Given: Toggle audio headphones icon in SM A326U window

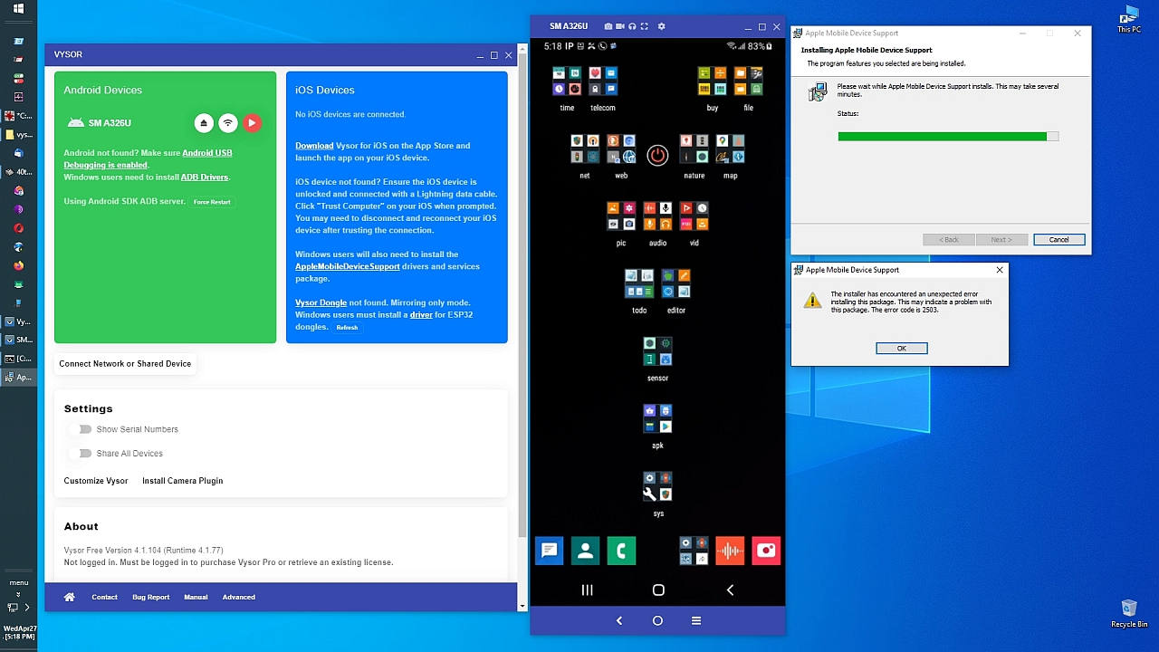Looking at the screenshot, I should click(632, 26).
